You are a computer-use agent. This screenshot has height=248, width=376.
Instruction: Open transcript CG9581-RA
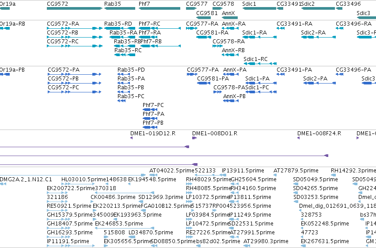point(212,33)
